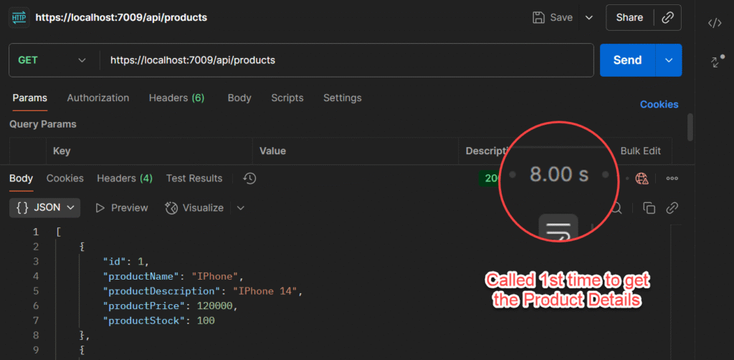Open the Cookies link on the right
This screenshot has height=360, width=734.
(x=659, y=105)
